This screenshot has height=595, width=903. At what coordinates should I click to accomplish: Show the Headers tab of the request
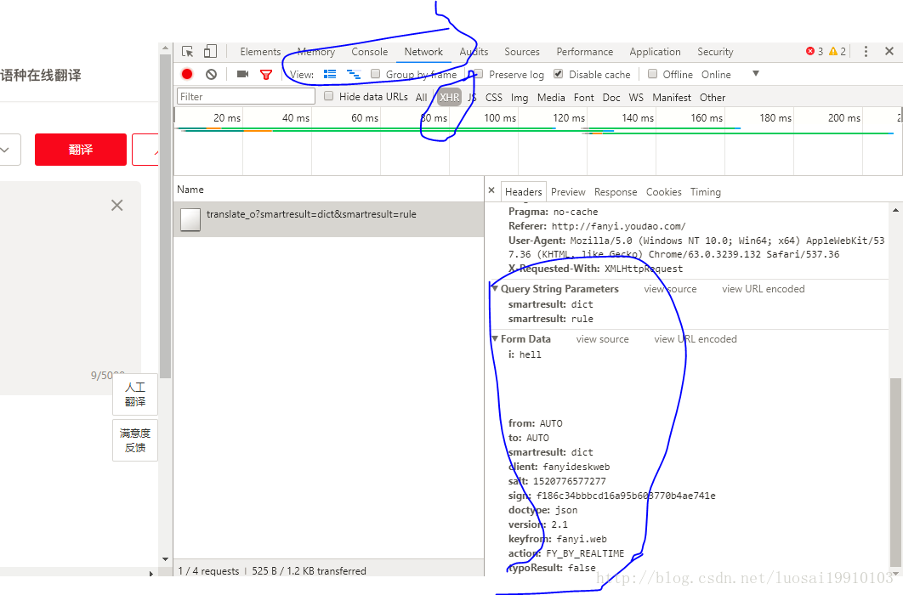pyautogui.click(x=523, y=191)
